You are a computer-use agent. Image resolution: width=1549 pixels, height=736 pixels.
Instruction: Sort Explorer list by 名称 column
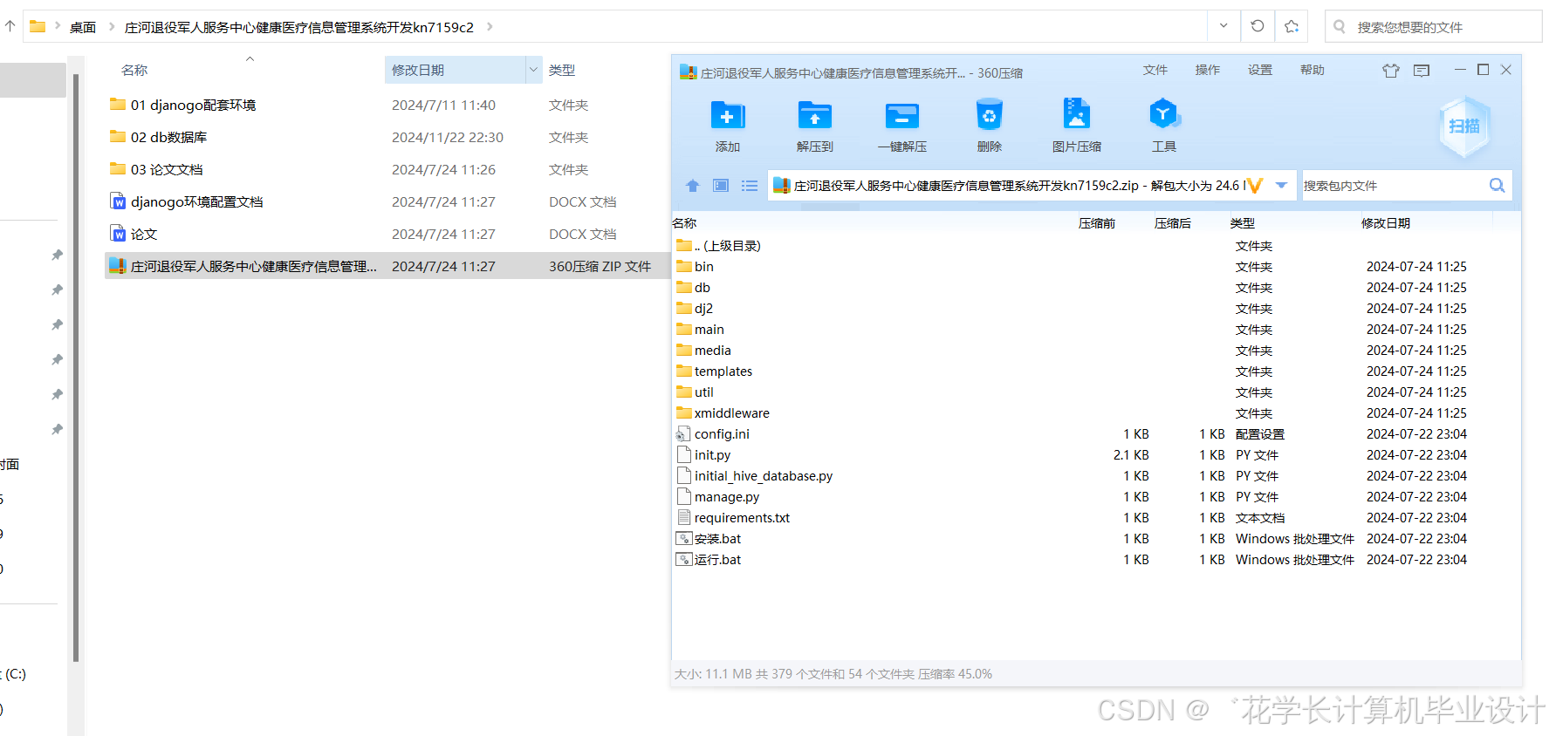point(134,70)
